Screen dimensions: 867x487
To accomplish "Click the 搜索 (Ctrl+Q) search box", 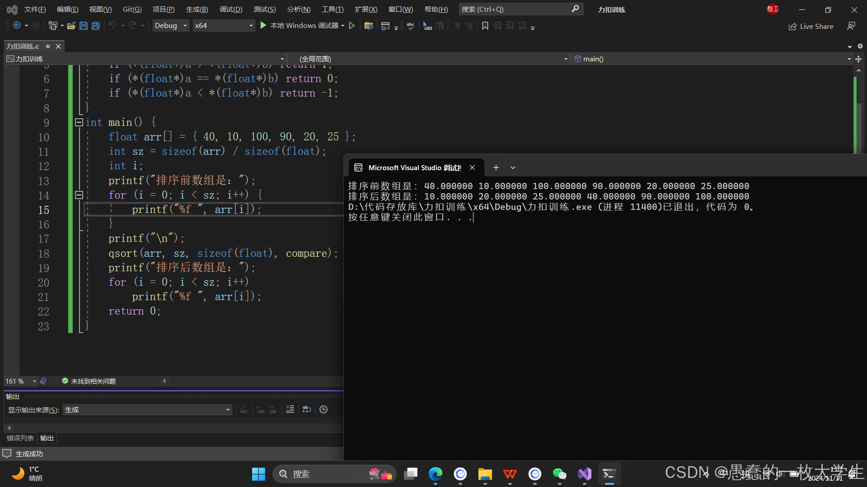I will coord(521,9).
